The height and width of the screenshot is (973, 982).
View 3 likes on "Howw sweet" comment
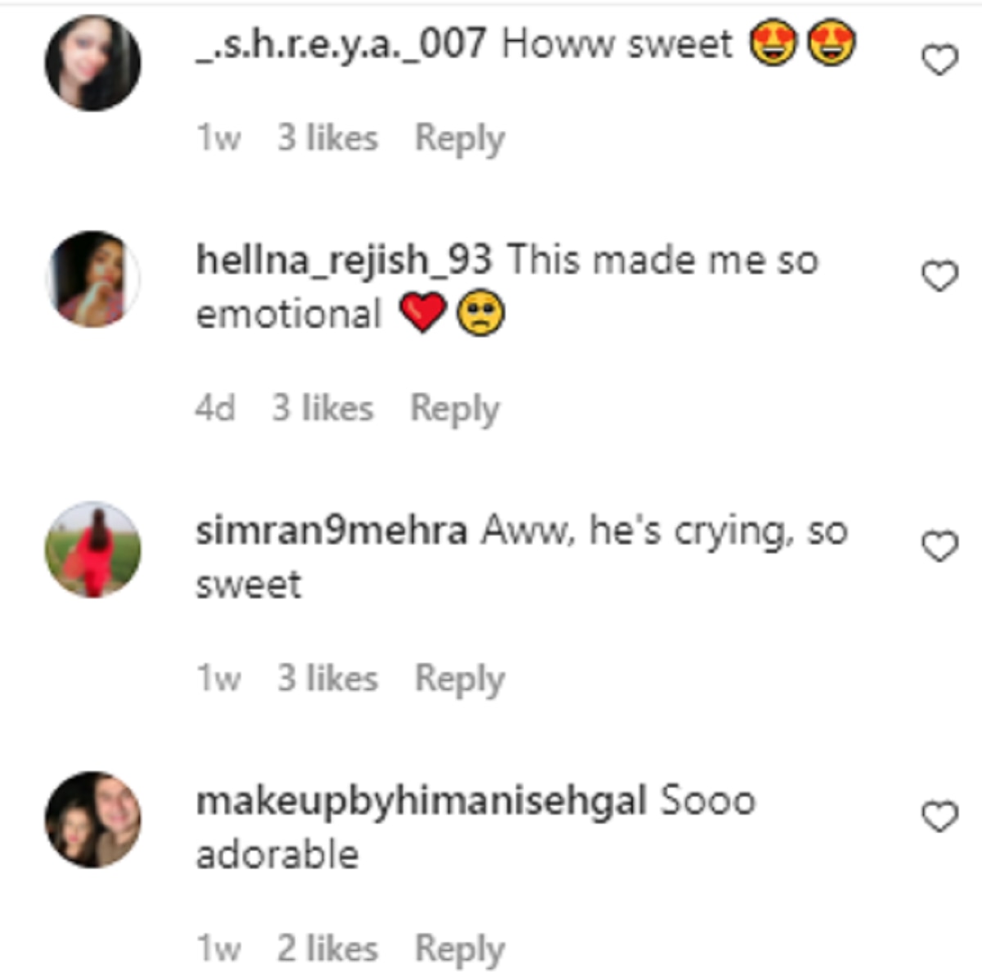(327, 138)
